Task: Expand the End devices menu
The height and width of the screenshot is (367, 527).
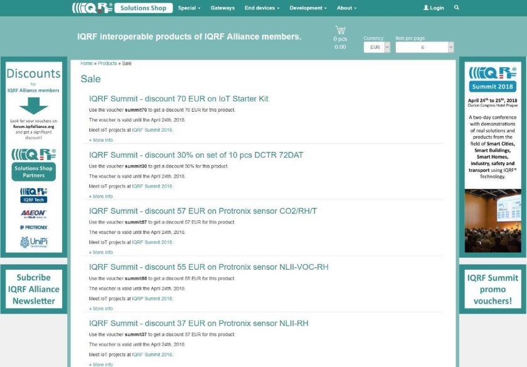Action: [x=262, y=8]
